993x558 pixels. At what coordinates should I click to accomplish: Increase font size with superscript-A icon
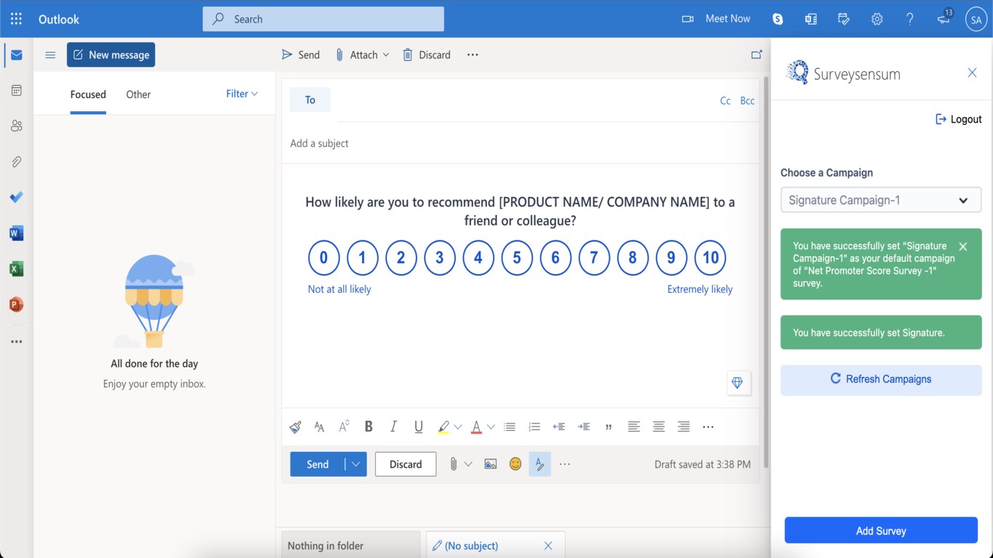344,427
